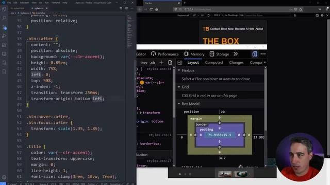
Task: Expand transform transition value arrow
Action: [141, 113]
